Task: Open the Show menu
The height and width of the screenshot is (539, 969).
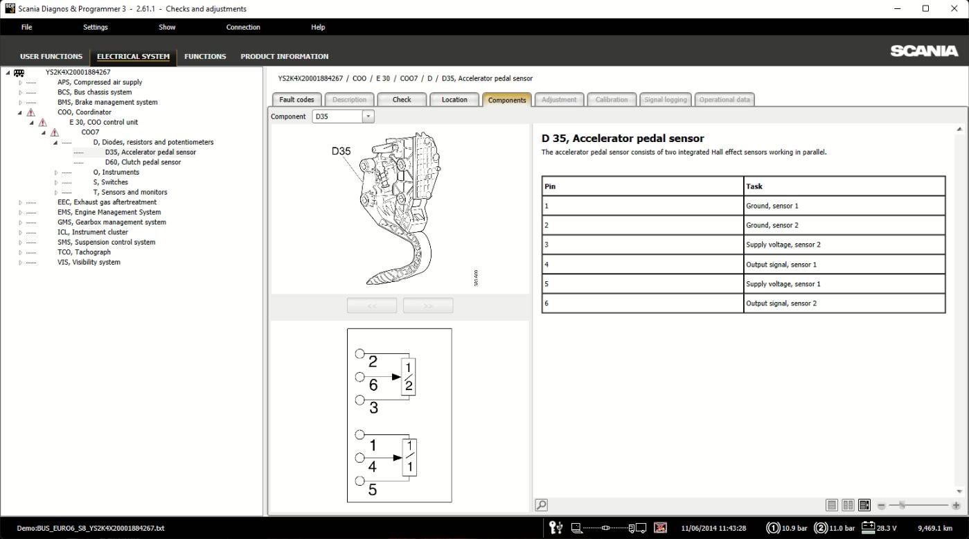Action: coord(167,28)
